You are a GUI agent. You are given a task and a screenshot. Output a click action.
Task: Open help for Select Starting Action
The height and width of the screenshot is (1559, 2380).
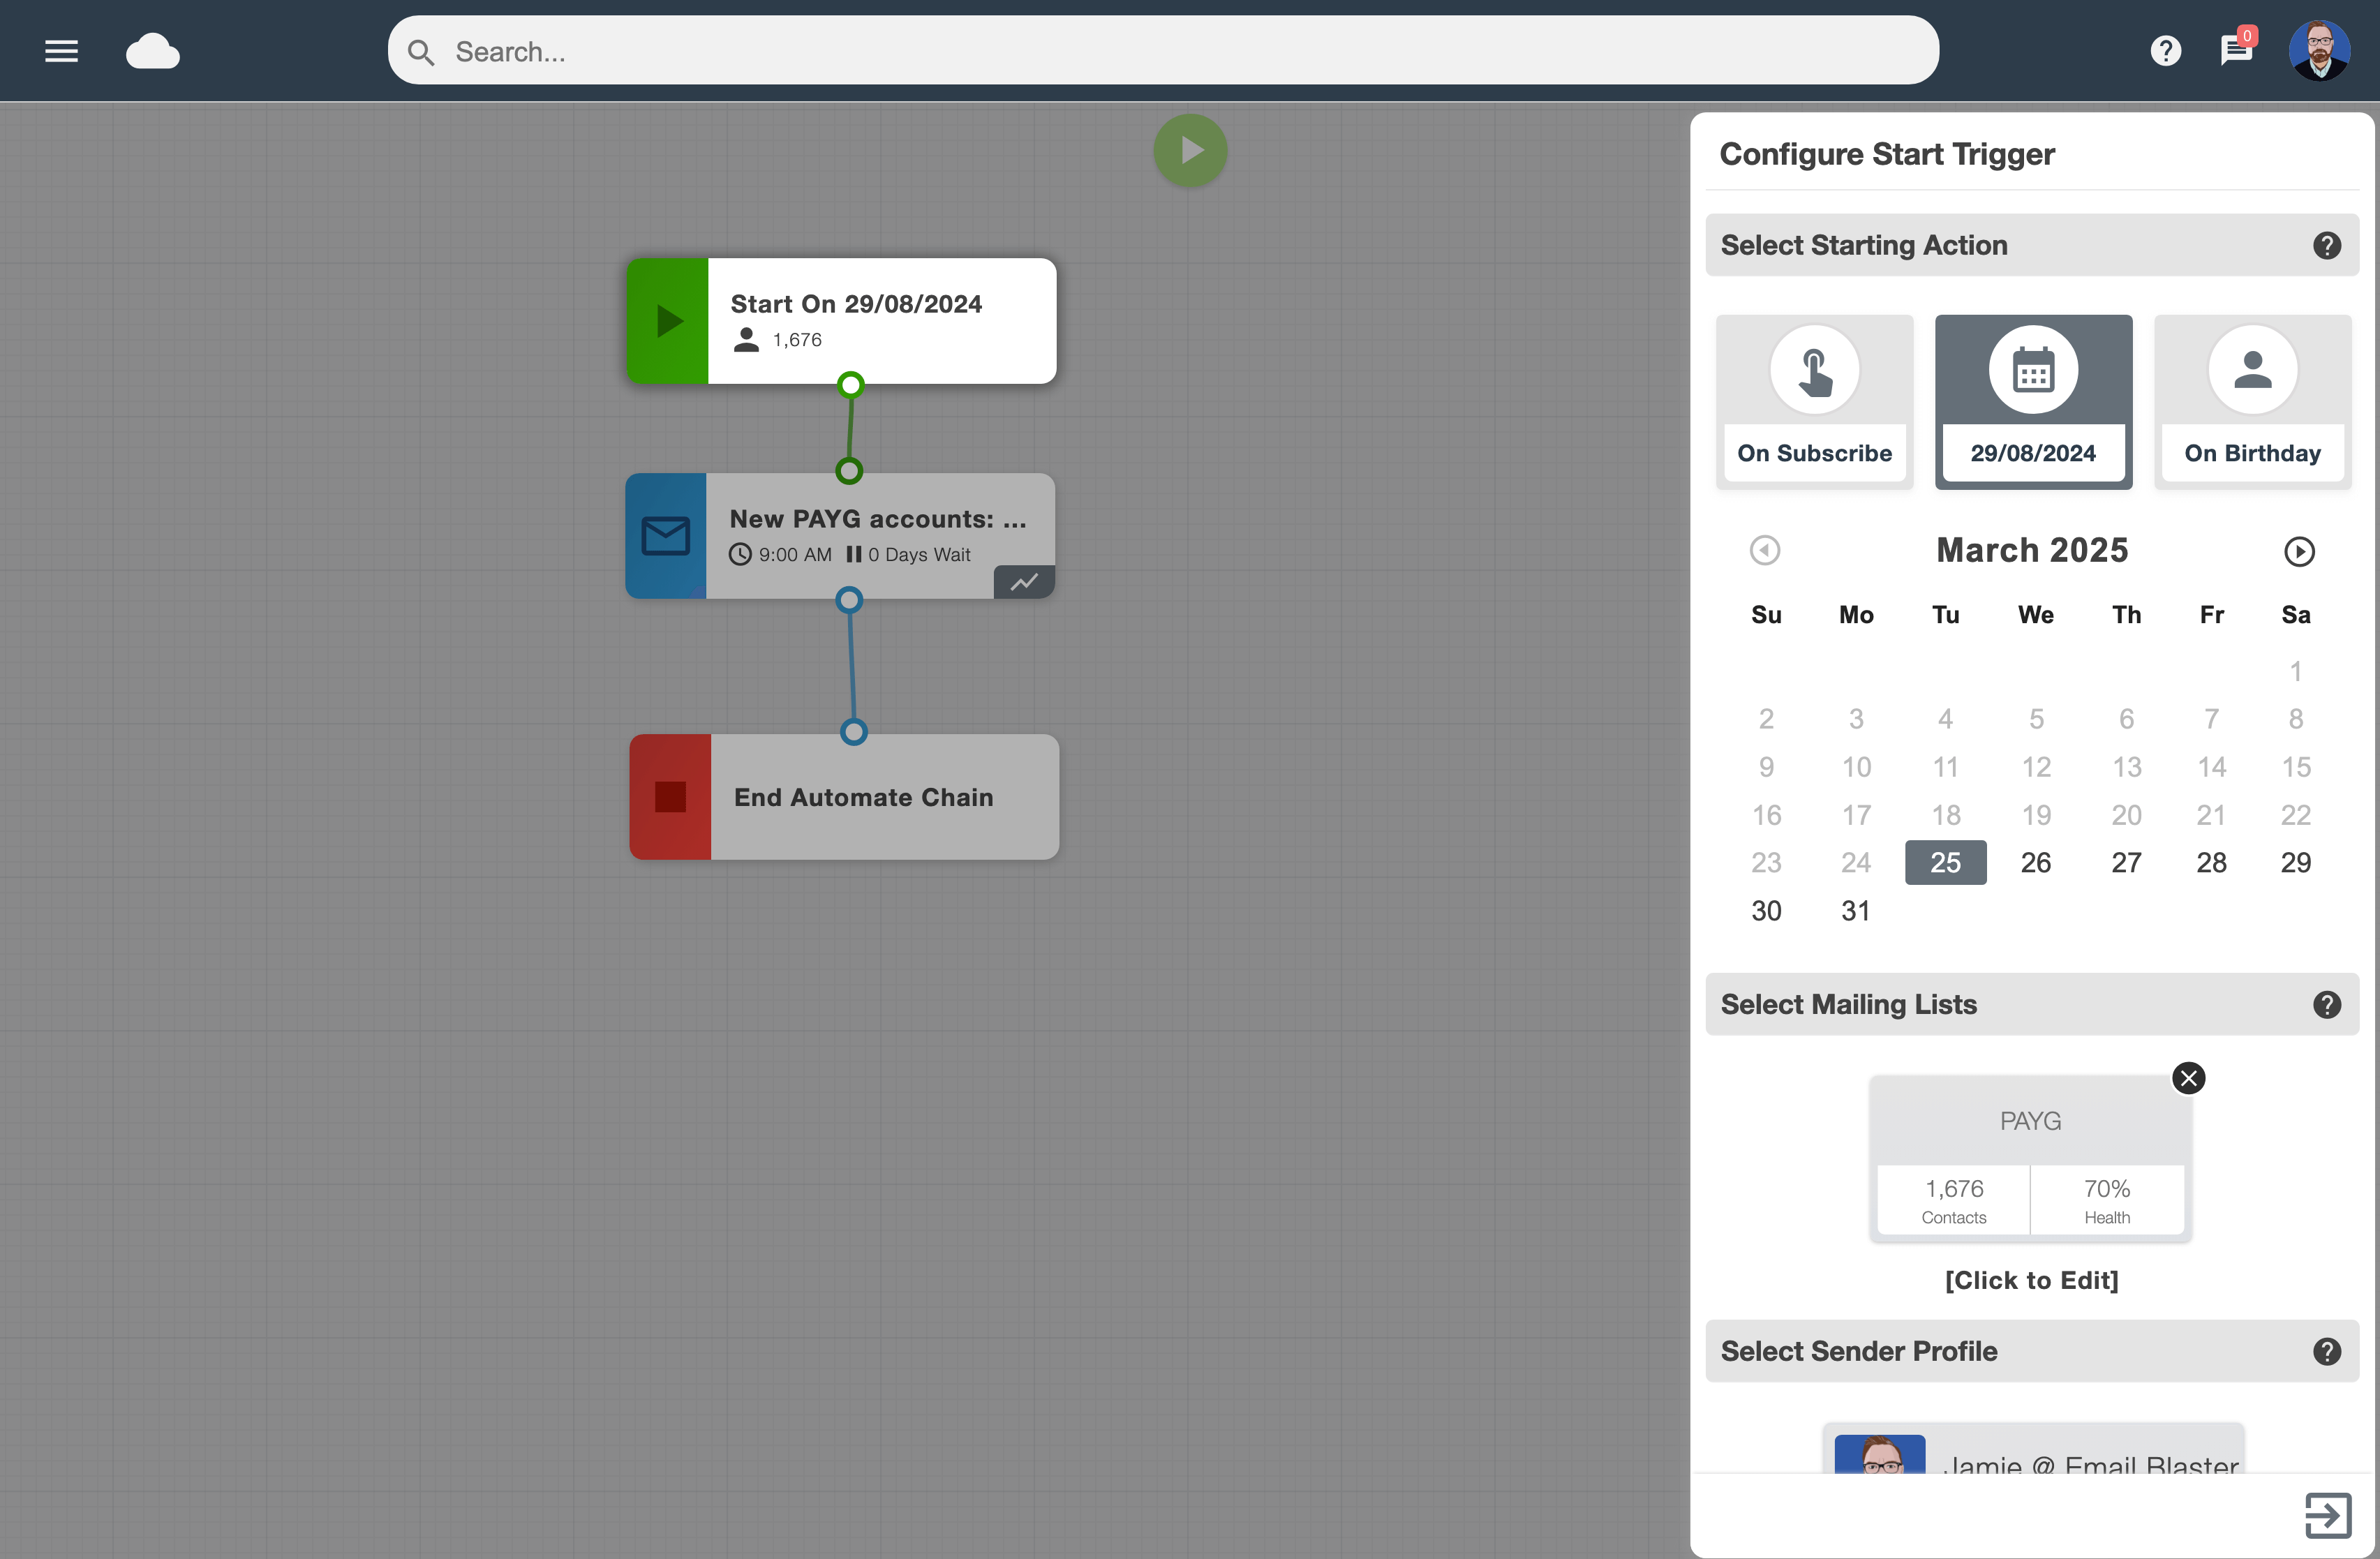point(2327,245)
